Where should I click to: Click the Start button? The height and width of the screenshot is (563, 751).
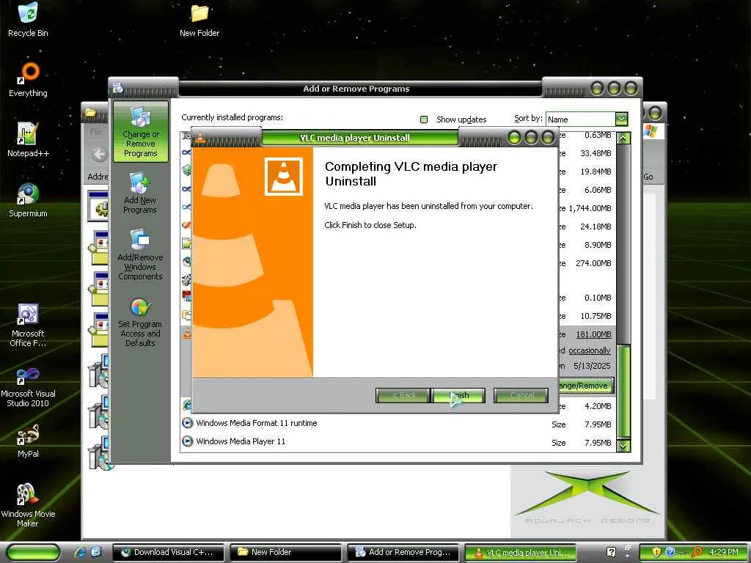click(x=34, y=552)
